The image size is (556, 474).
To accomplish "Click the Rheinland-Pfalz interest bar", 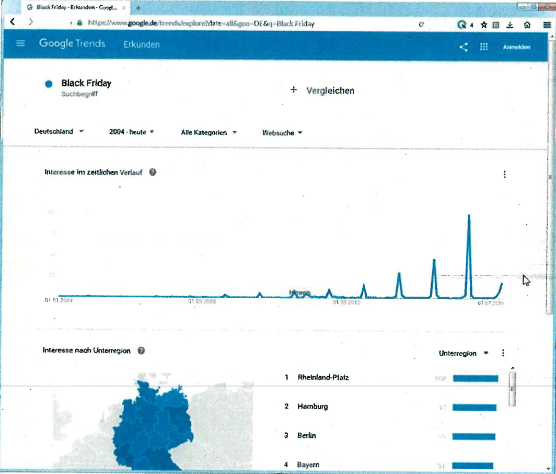I will pos(476,378).
